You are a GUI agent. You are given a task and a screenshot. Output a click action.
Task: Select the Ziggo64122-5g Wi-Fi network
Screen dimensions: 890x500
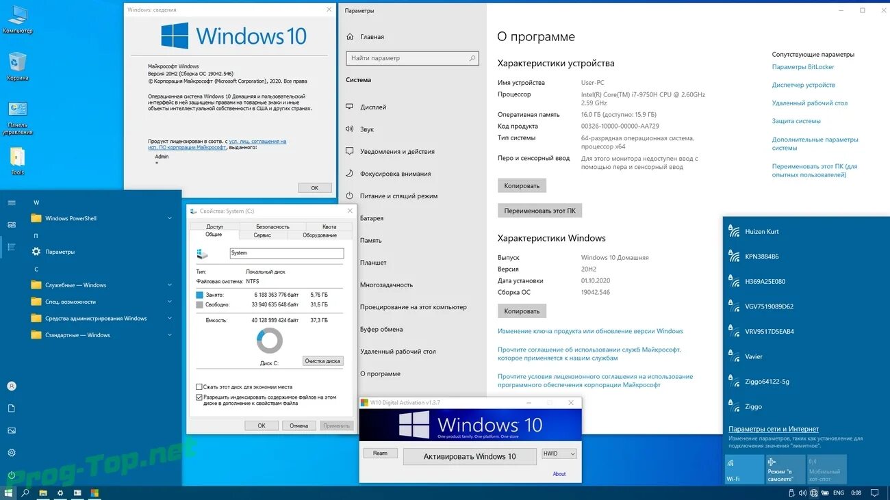click(805, 382)
